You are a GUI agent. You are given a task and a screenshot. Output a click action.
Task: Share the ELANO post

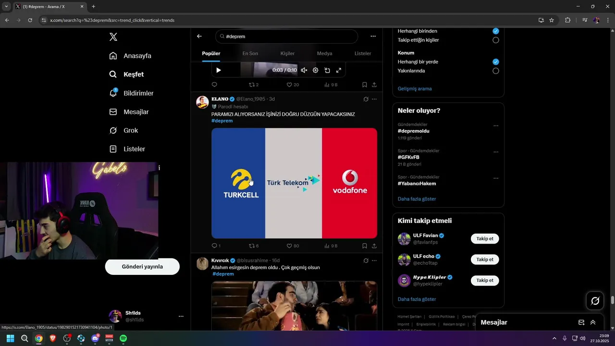coord(374,246)
